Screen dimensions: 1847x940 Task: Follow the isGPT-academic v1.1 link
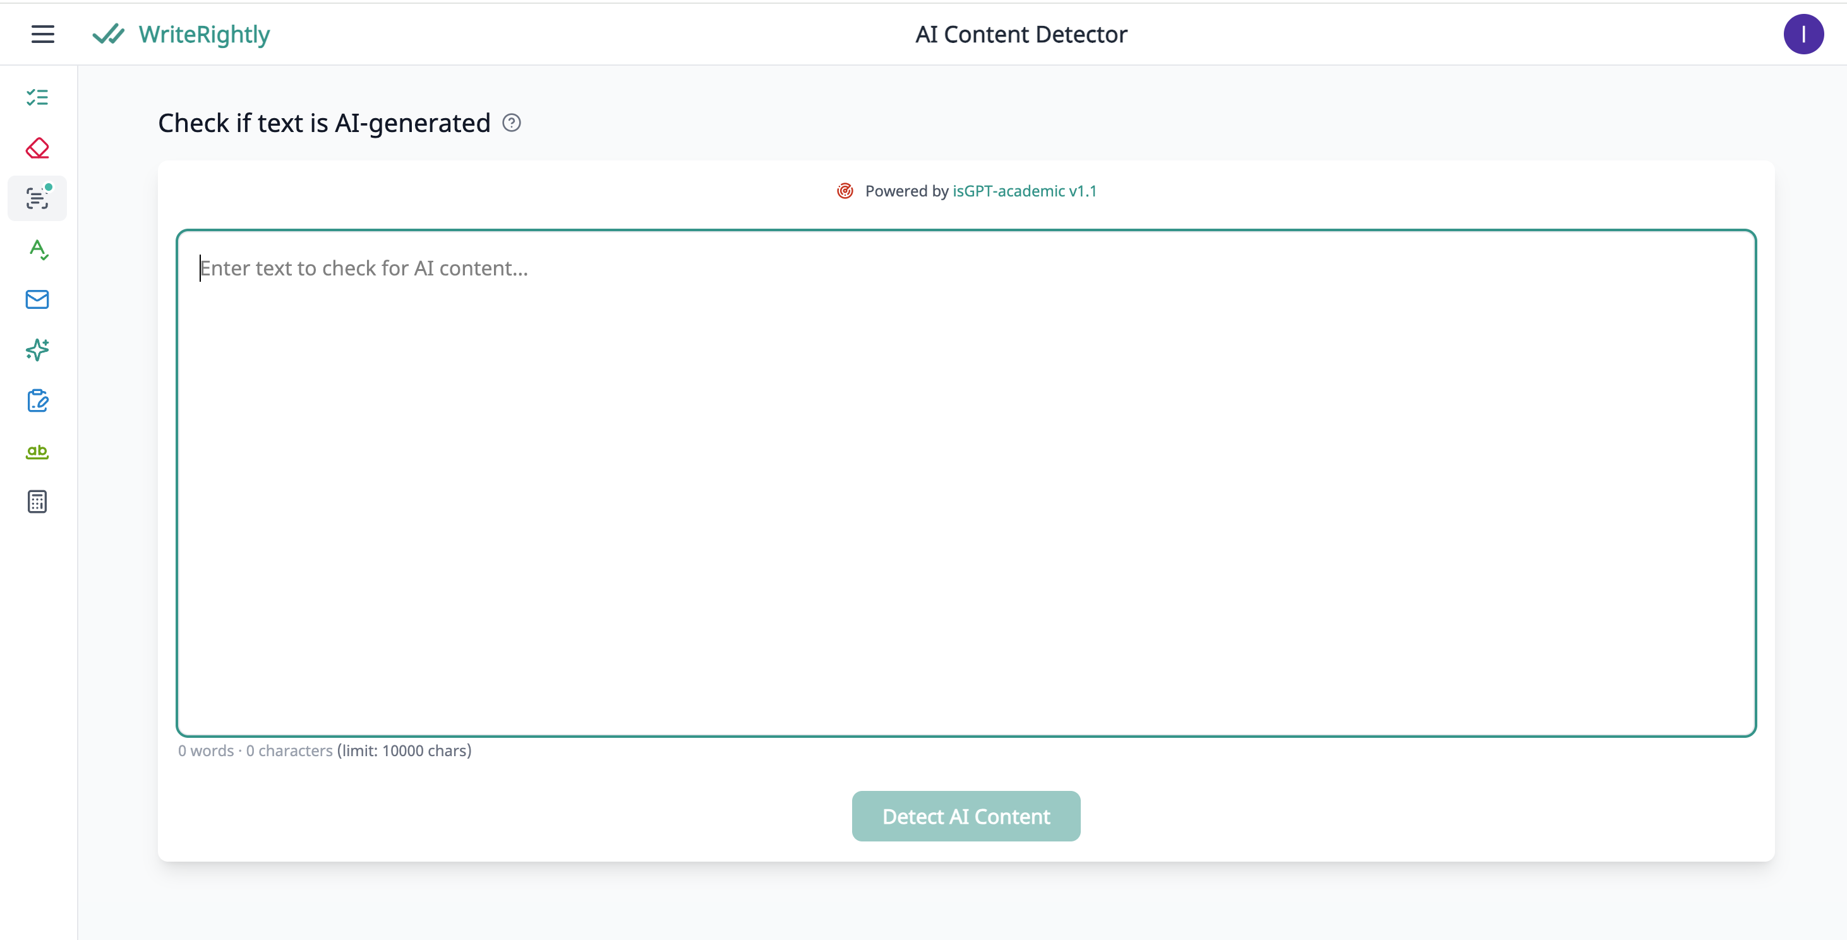pos(1024,191)
